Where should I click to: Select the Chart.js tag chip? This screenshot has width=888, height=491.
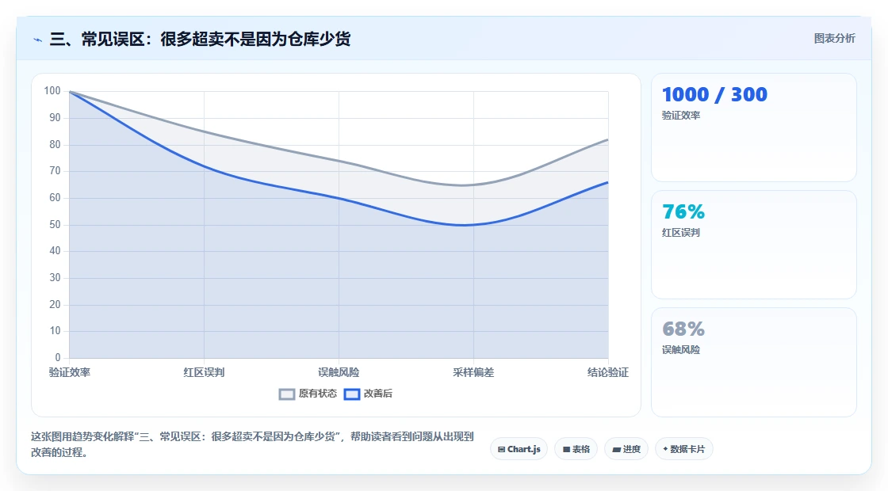[519, 449]
